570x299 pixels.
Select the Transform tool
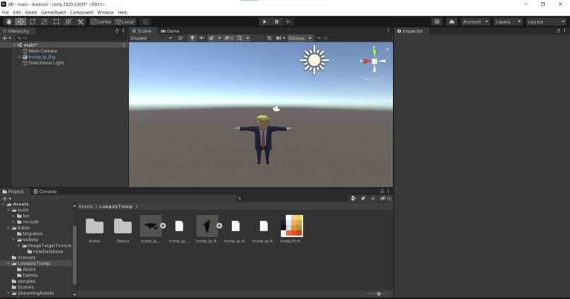pyautogui.click(x=69, y=22)
